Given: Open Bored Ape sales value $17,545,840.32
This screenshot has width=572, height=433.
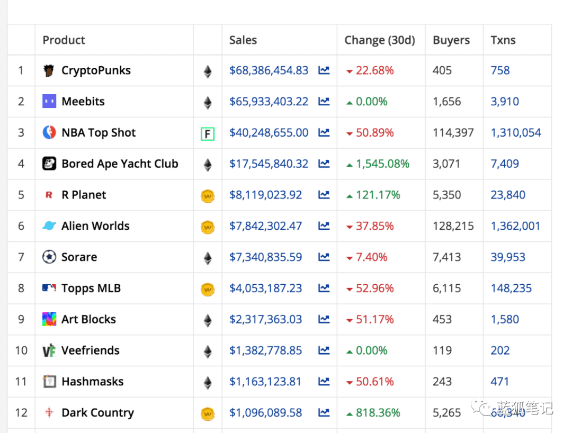Looking at the screenshot, I should point(269,163).
